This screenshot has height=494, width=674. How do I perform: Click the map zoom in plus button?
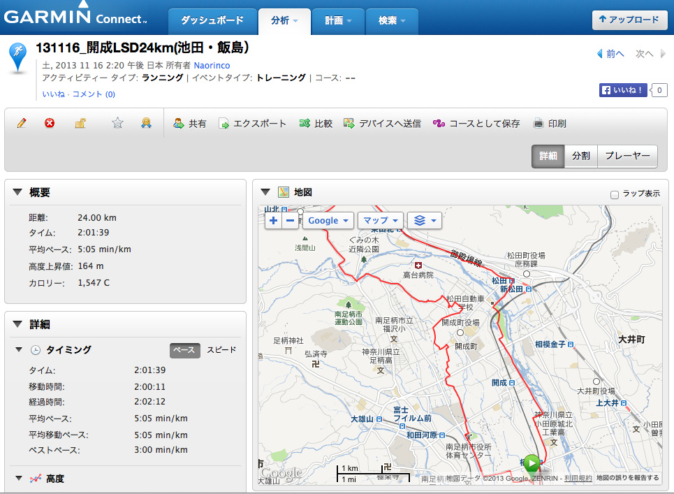pyautogui.click(x=273, y=221)
